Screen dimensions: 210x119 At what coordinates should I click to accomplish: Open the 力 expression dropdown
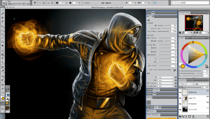(x=165, y=78)
